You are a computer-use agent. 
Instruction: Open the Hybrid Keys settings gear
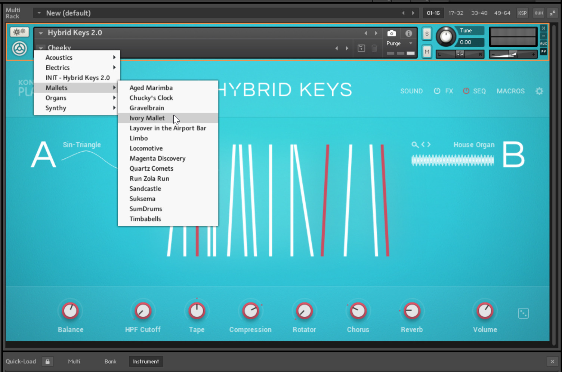pyautogui.click(x=539, y=91)
